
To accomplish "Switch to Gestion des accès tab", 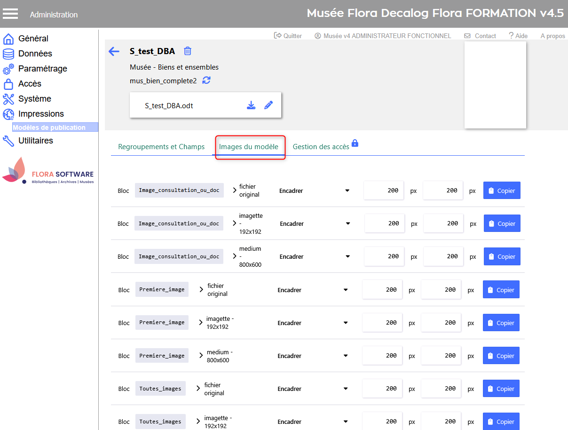I will pos(321,147).
